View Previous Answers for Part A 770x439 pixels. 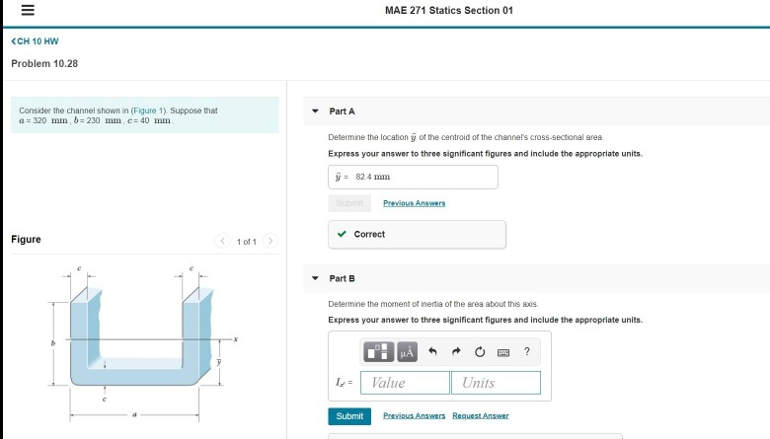[415, 203]
